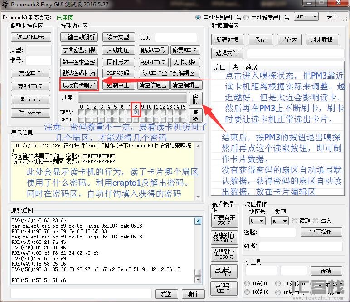Click 克隆到UID卡 button
This screenshot has width=350, height=302.
point(224,288)
